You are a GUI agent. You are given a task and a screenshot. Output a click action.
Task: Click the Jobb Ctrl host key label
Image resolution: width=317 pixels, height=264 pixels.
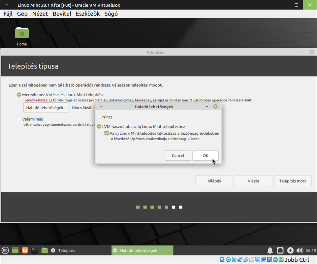point(297,260)
